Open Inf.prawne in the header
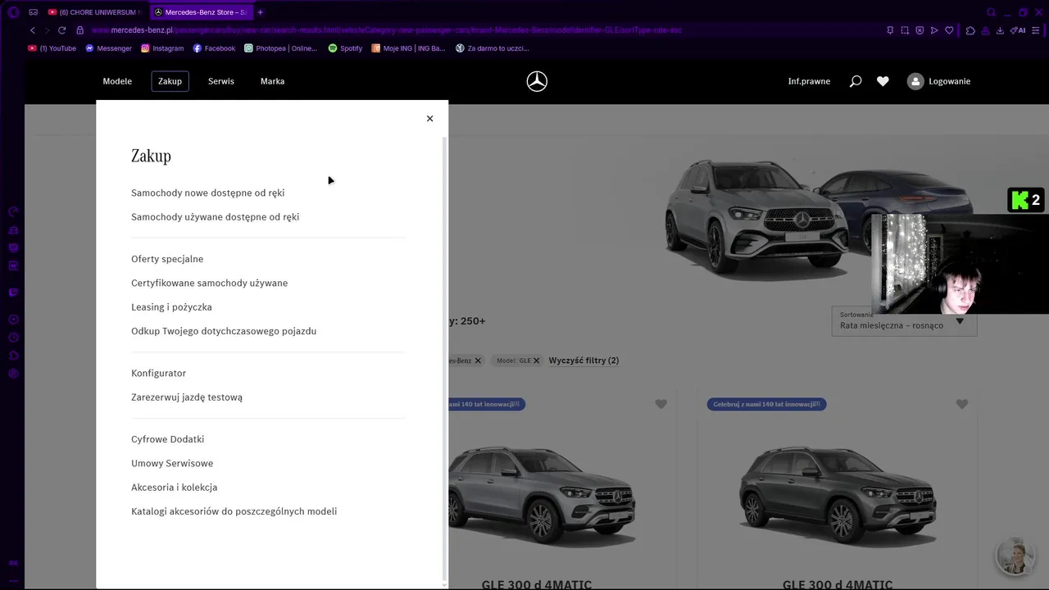 809,81
